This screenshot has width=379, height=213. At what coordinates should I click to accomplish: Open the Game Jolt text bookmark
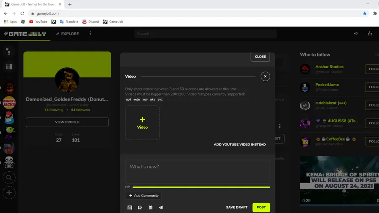(113, 22)
